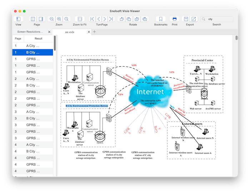Click the zoom out magnifier icon
This screenshot has height=193, width=250.
tap(52, 19)
